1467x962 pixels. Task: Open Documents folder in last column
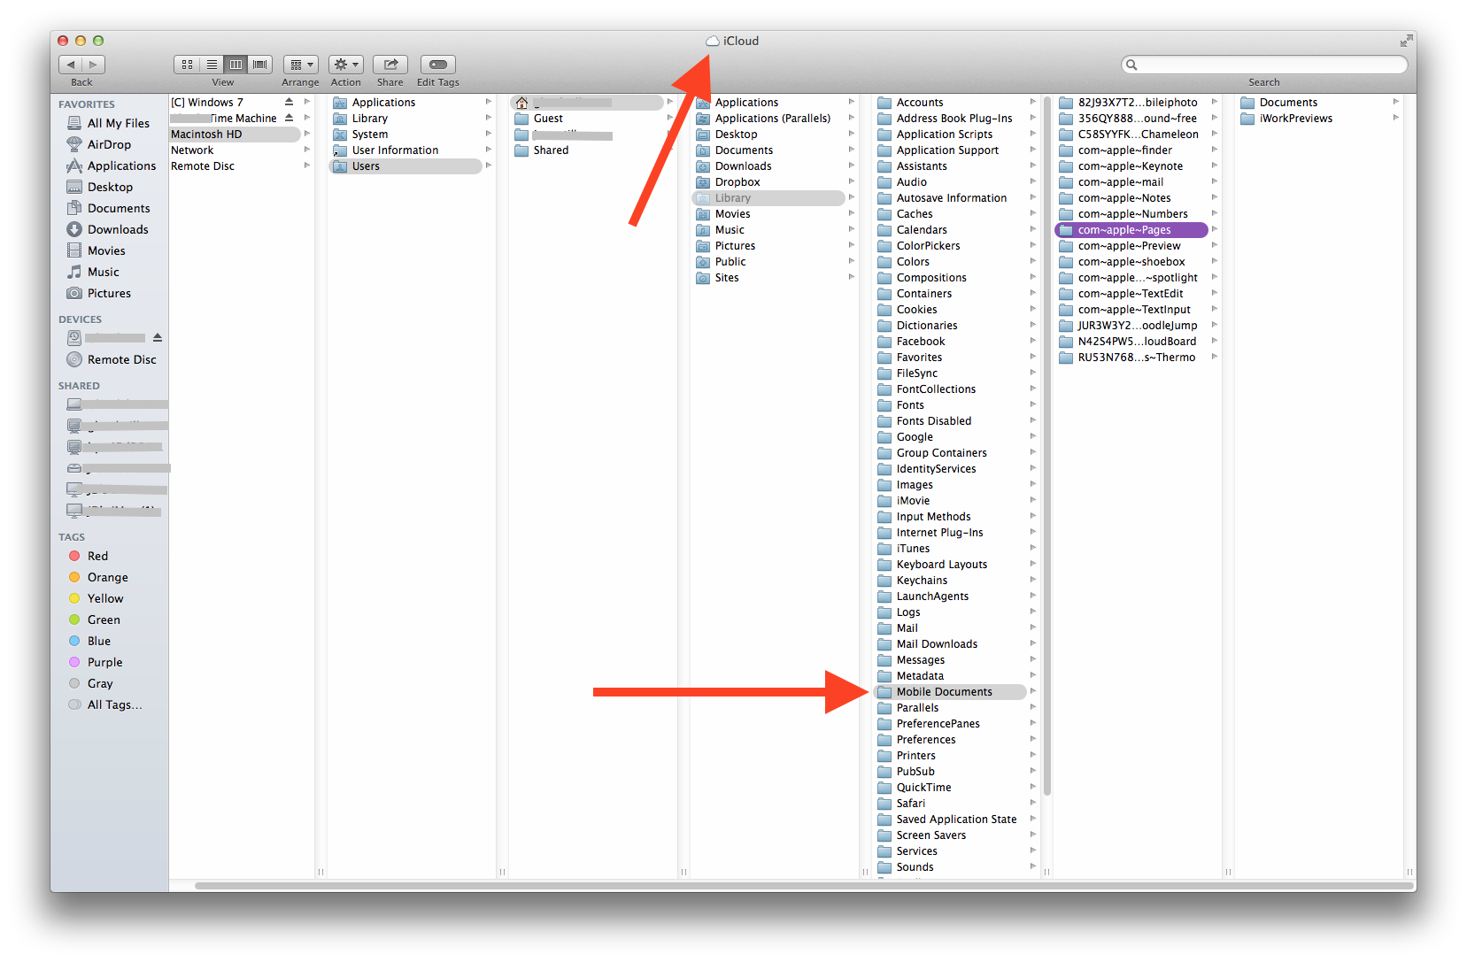pyautogui.click(x=1288, y=103)
